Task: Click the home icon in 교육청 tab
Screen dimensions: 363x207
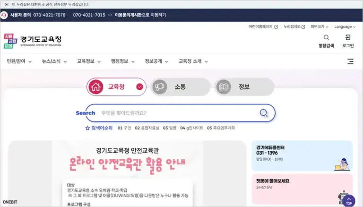Action: point(95,87)
